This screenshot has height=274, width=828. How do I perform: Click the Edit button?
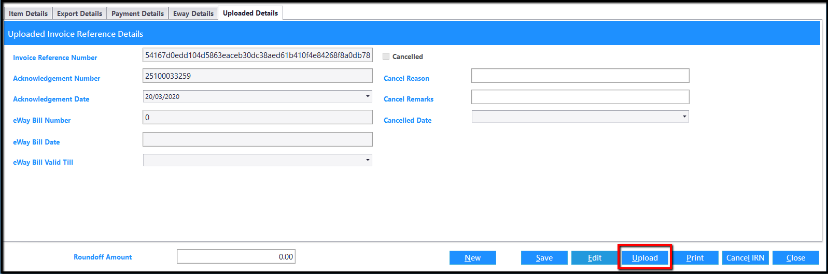pyautogui.click(x=595, y=257)
